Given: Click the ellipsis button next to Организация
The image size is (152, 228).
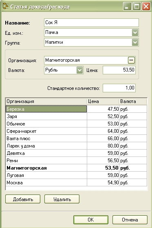Looking at the screenshot, I should [131, 60].
